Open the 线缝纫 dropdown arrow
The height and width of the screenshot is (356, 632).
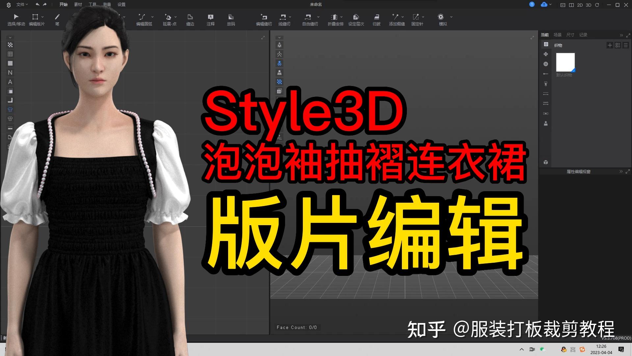289,16
